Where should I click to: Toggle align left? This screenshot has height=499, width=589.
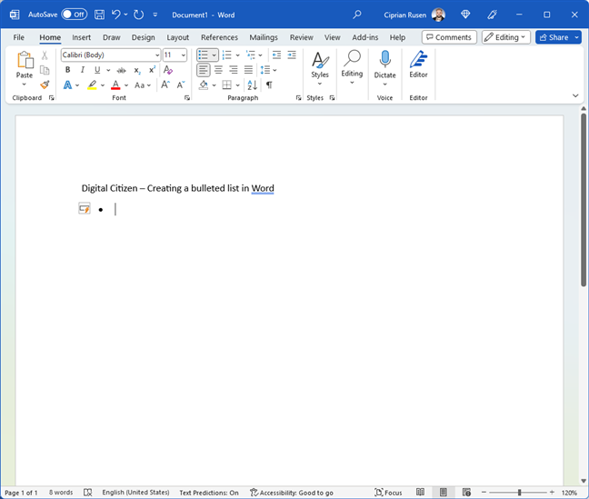[204, 70]
